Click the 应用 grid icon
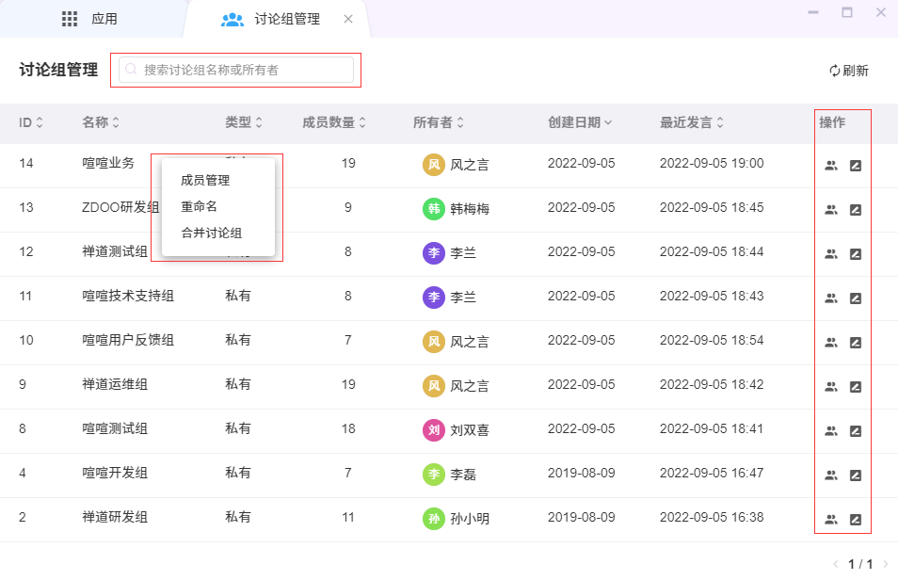 (x=70, y=19)
